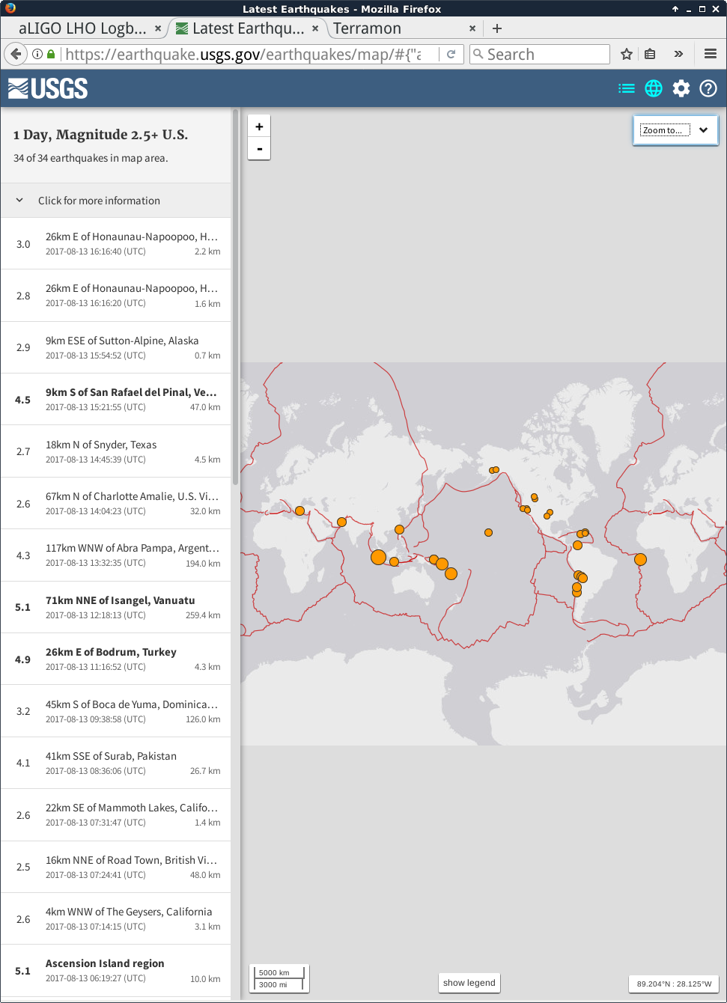Screen dimensions: 727x1003
Task: Open the help question mark icon
Action: pyautogui.click(x=708, y=88)
